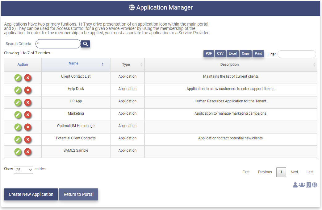The width and height of the screenshot is (322, 210).
Task: Open the single user icon shortcut
Action: pyautogui.click(x=295, y=185)
